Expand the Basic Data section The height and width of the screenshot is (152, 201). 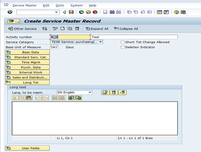[x=27, y=52]
